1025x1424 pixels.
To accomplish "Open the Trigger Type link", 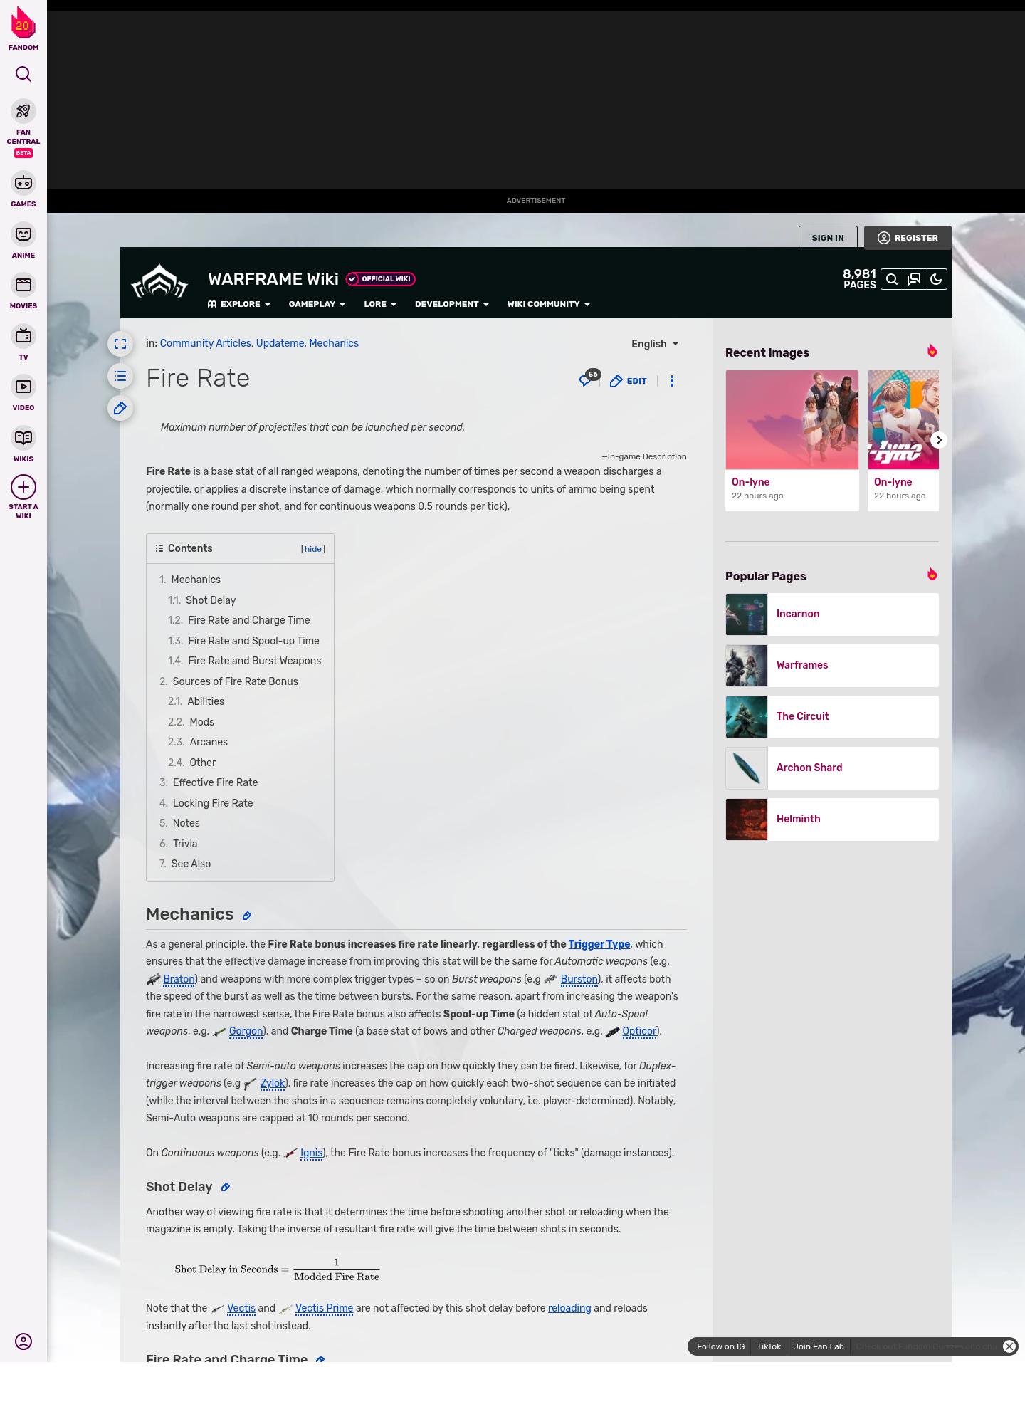I will tap(599, 944).
